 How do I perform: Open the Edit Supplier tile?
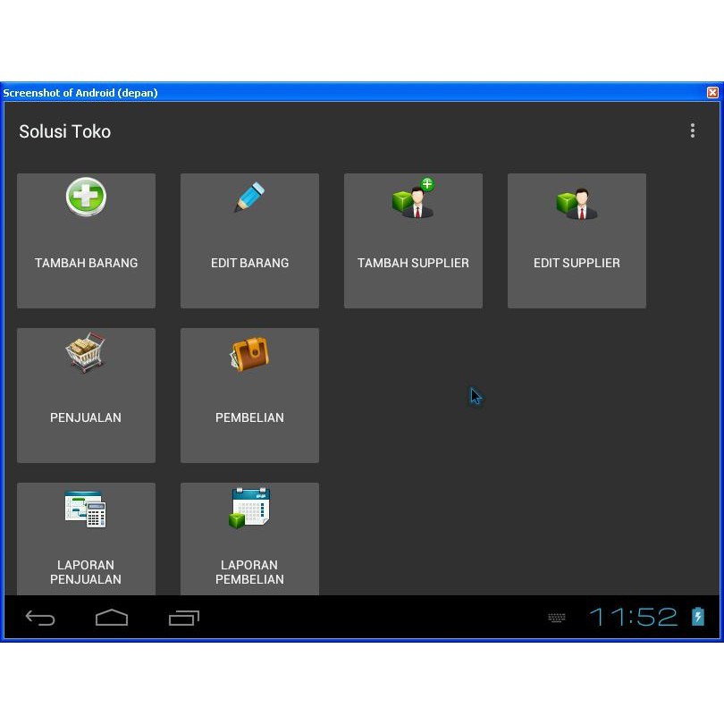(577, 240)
